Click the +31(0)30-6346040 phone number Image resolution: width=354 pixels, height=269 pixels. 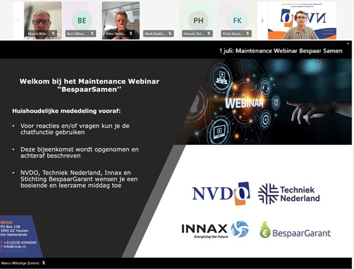(x=20, y=242)
